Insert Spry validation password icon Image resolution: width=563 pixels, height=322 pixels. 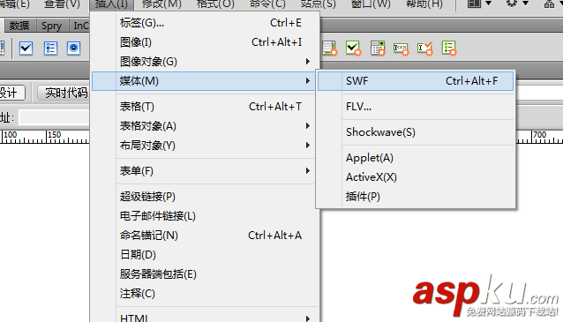(x=401, y=49)
